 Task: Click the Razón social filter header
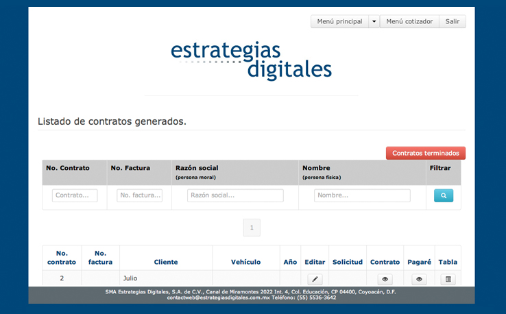197,168
